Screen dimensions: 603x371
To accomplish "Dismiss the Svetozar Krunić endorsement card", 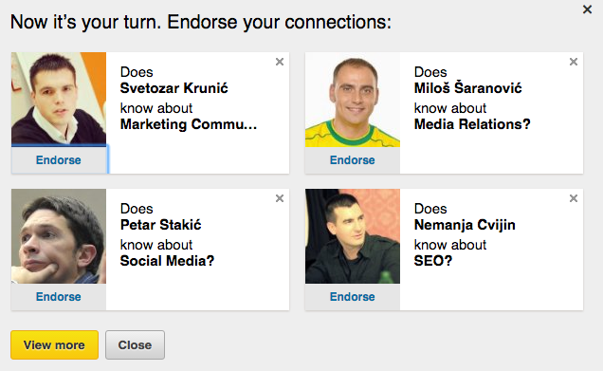I will [280, 62].
